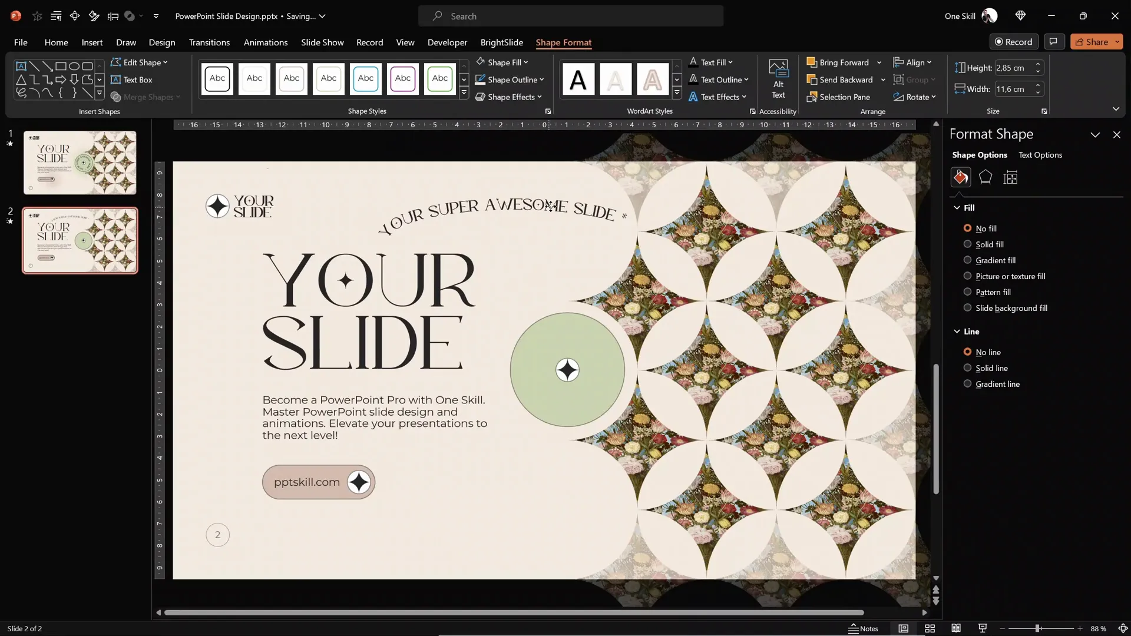Switch to Slide Sorter view in status bar
Viewport: 1131px width, 636px height.
(930, 628)
